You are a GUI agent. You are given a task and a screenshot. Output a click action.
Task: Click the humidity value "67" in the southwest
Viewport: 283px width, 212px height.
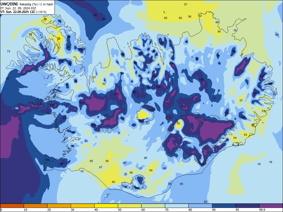(x=101, y=167)
